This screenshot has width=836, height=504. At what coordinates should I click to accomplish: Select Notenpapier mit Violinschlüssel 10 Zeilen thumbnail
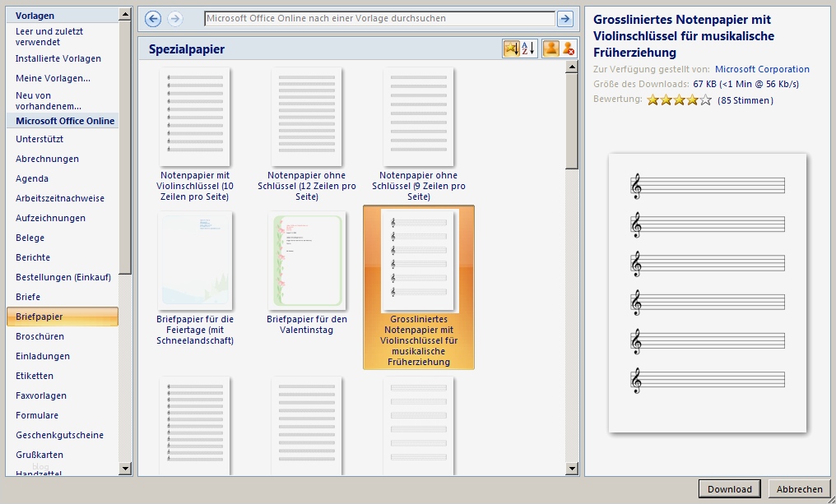195,117
